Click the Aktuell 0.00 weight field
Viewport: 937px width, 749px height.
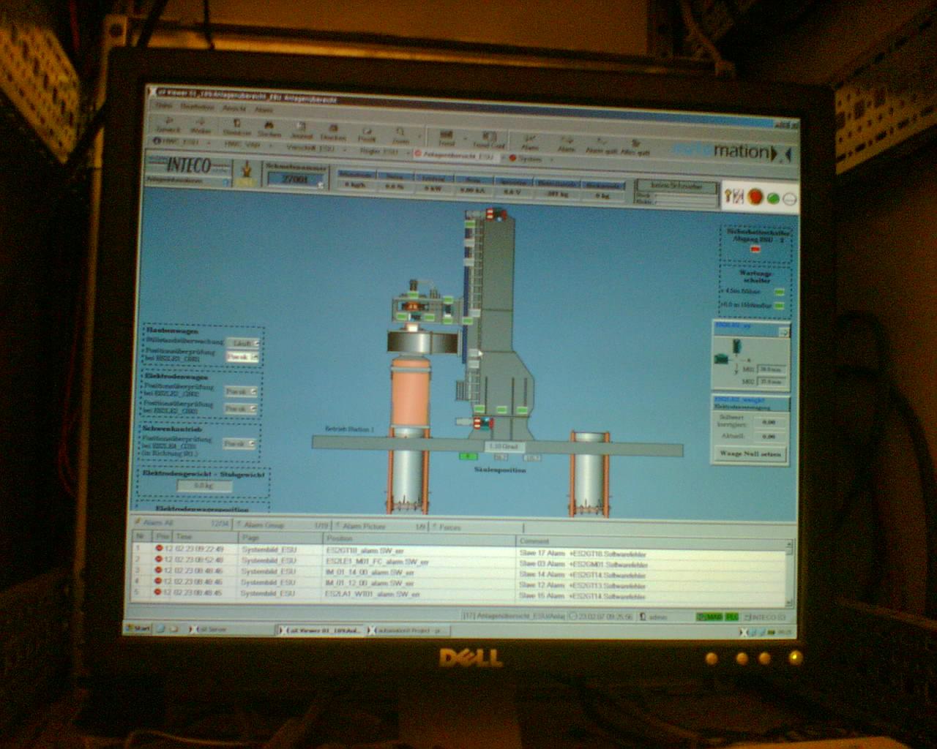tap(769, 437)
